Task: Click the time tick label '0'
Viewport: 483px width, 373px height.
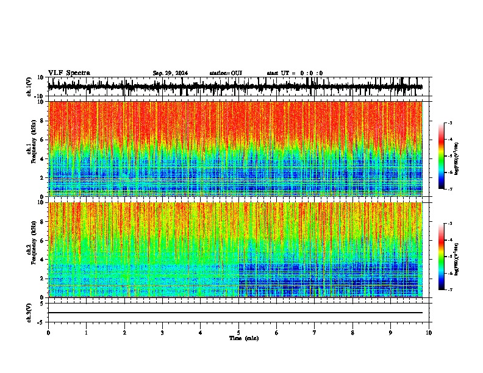Action: [48, 333]
